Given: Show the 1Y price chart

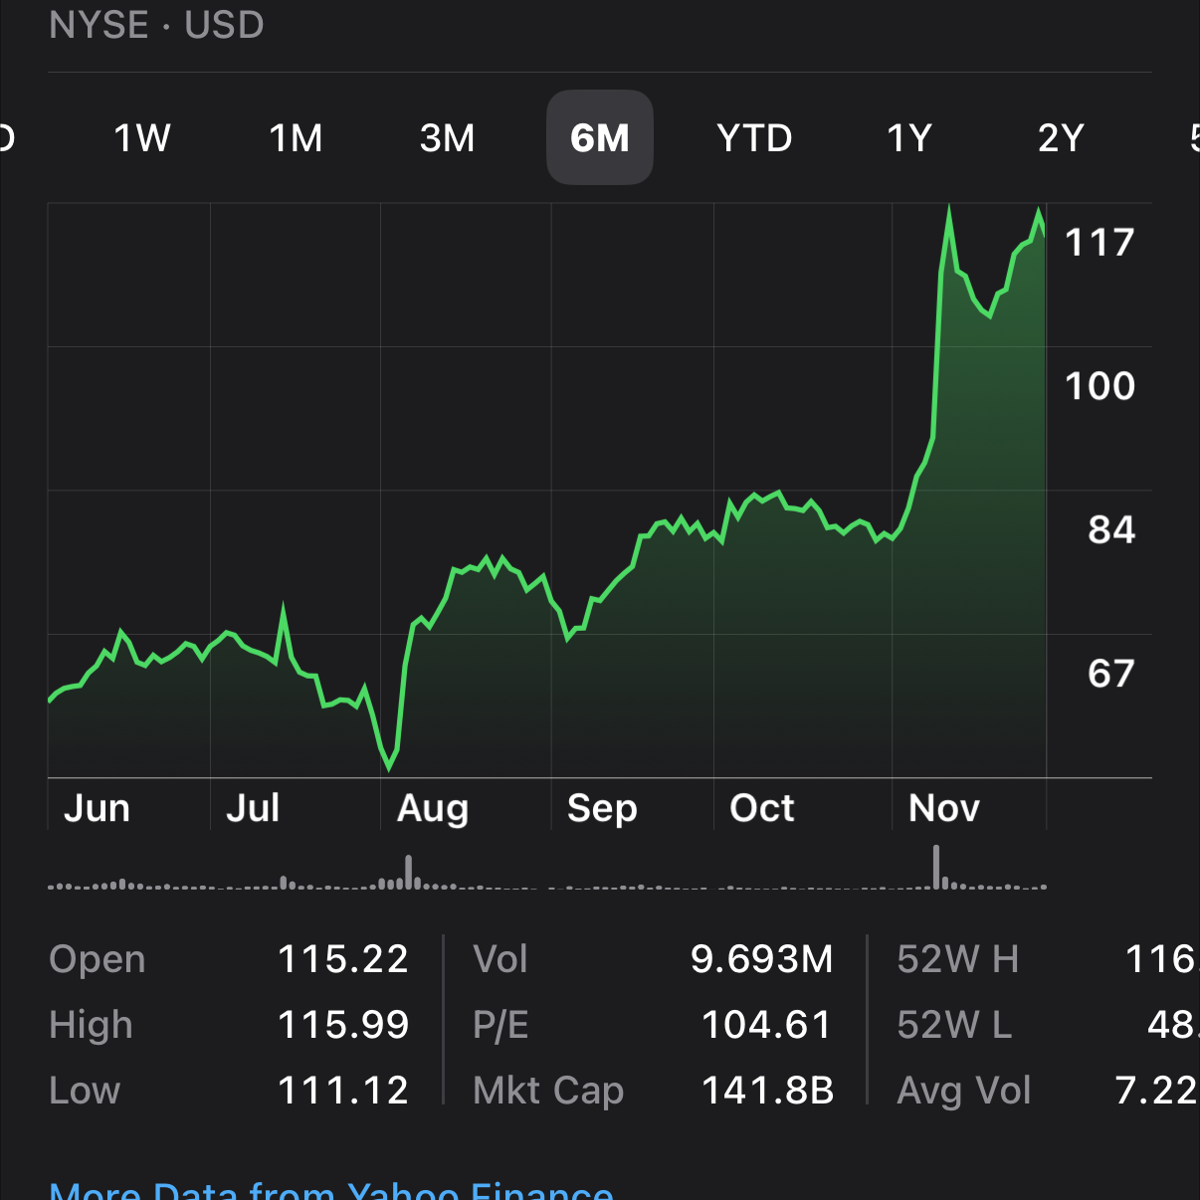Looking at the screenshot, I should [x=909, y=138].
